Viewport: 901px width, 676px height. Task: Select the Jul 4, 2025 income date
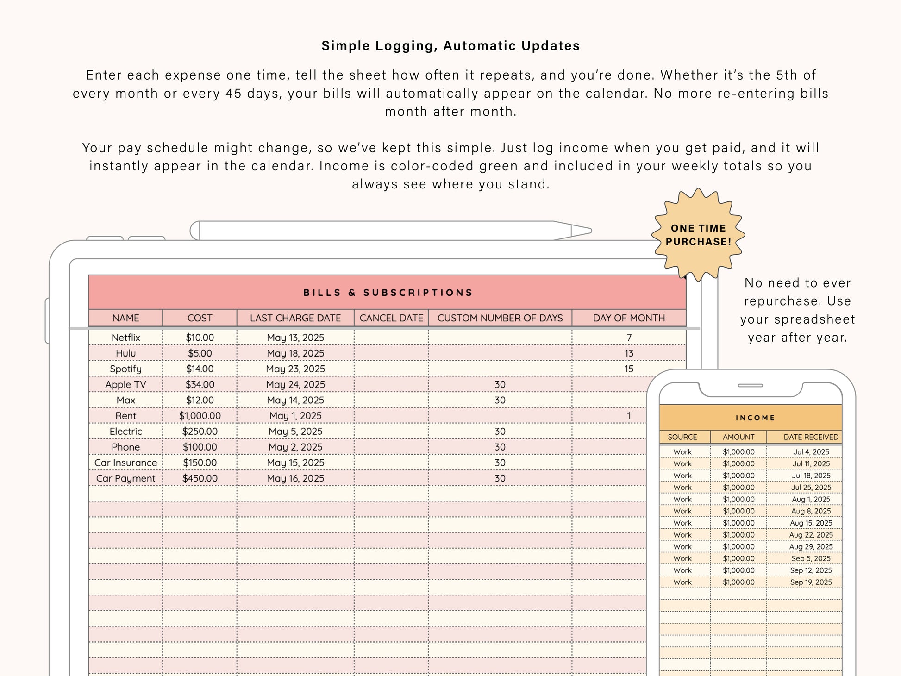coord(804,452)
